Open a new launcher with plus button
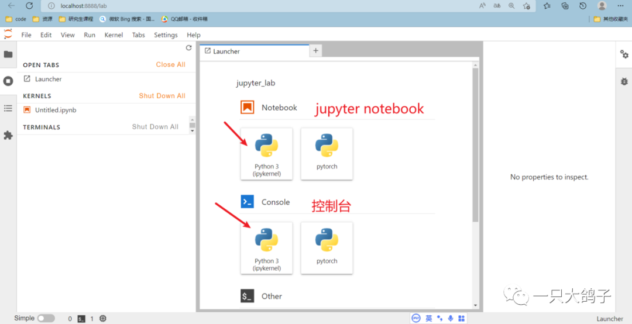Screen dimensions: 632x324 pos(315,50)
